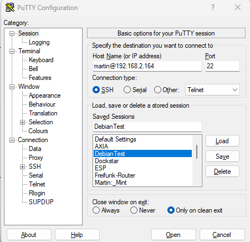Open the Appearance category
This screenshot has width=250, height=242.
click(44, 95)
